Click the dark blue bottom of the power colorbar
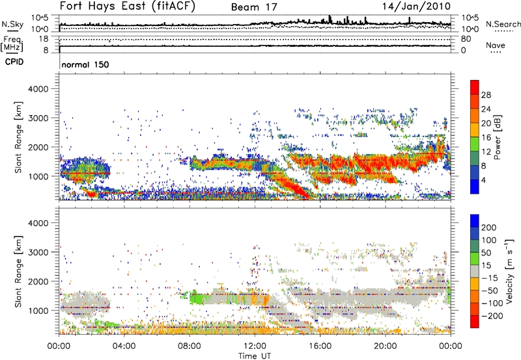 click(475, 187)
